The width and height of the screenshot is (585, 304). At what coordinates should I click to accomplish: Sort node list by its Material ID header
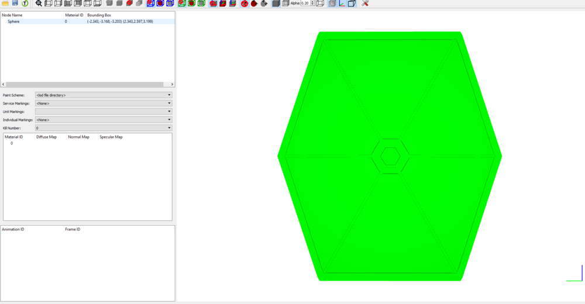74,15
